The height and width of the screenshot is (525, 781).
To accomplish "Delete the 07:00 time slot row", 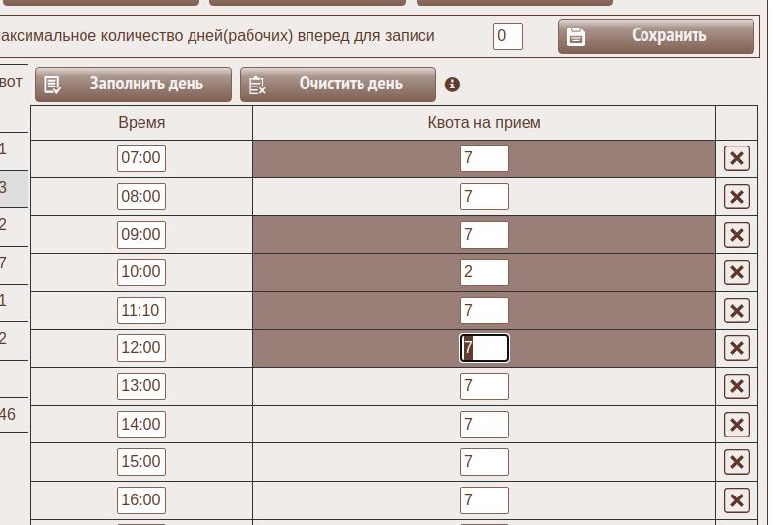I will pyautogui.click(x=736, y=158).
